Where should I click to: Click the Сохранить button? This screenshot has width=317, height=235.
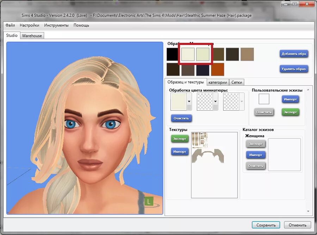(x=266, y=225)
